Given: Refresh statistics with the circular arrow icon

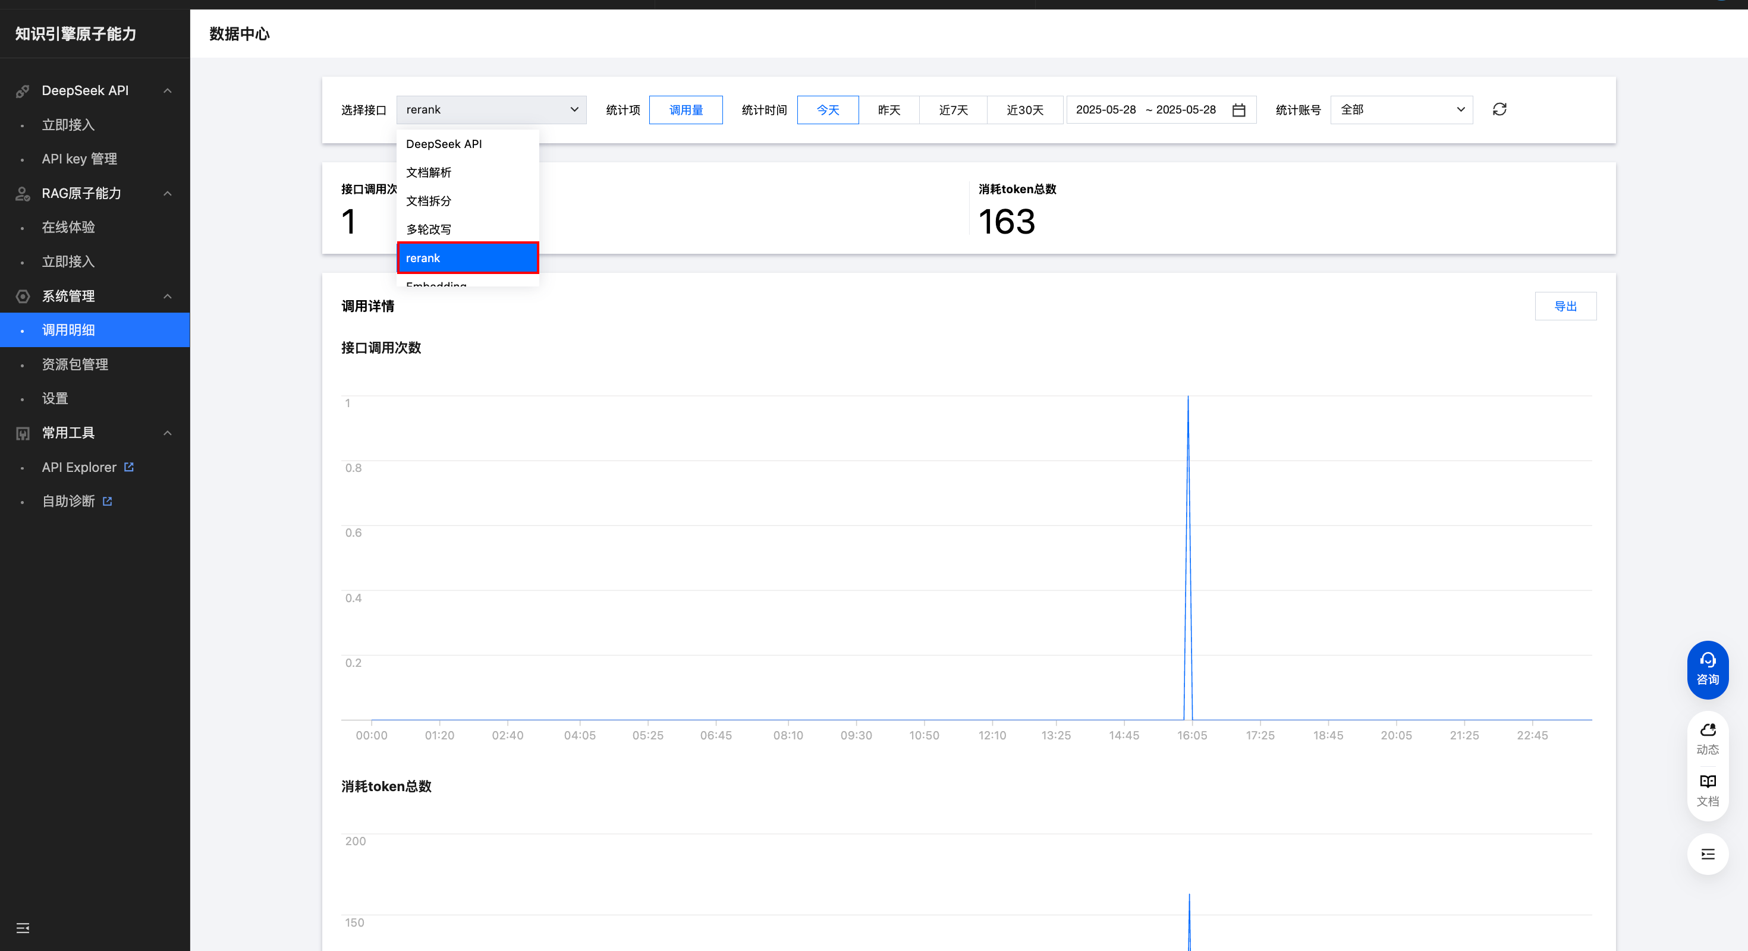Looking at the screenshot, I should pos(1499,109).
